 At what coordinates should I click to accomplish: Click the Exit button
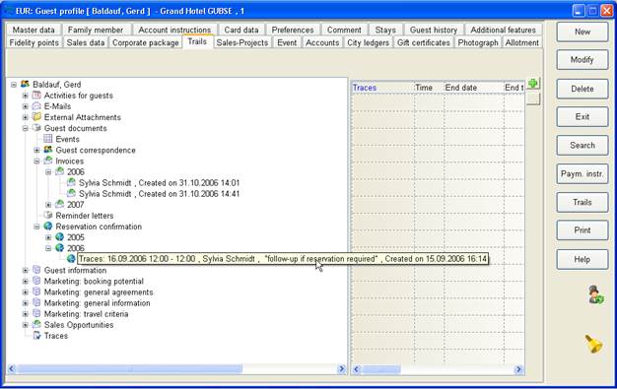tap(583, 117)
